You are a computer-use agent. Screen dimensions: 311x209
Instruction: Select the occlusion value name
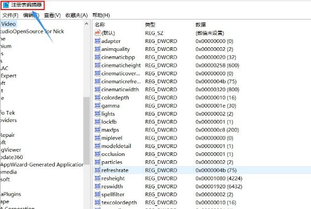[x=113, y=154]
